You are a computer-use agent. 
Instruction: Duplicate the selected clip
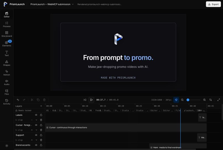click(38, 100)
